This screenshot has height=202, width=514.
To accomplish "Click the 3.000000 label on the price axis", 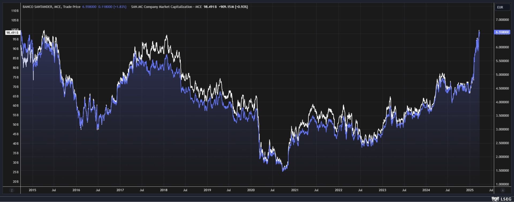I will point(502,129).
